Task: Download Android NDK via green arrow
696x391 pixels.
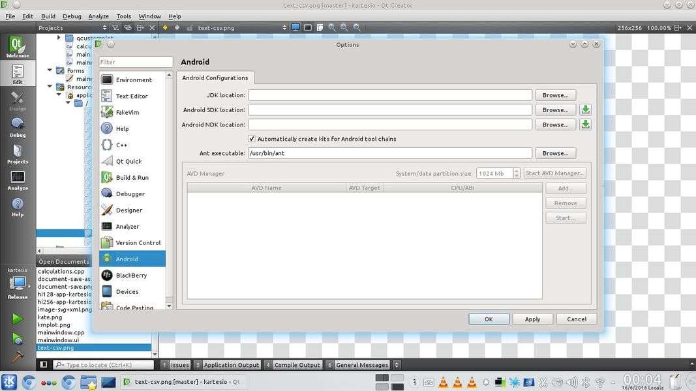Action: tap(586, 124)
